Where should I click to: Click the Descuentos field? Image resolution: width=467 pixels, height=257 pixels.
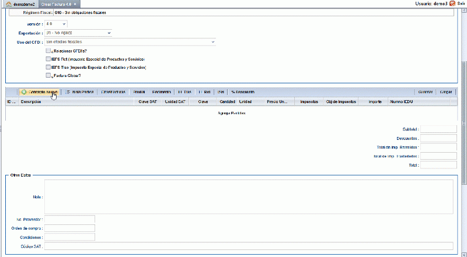click(x=438, y=138)
